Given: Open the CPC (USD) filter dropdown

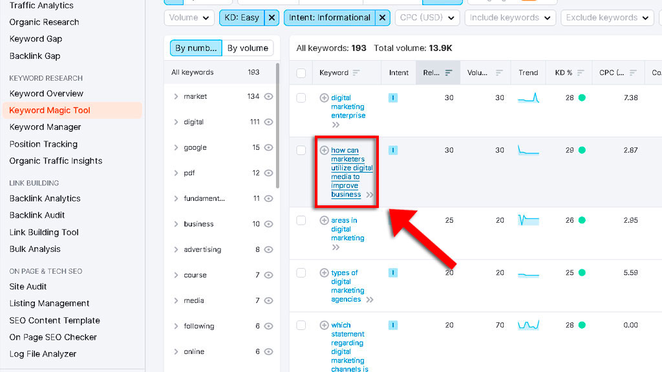Looking at the screenshot, I should click(427, 17).
